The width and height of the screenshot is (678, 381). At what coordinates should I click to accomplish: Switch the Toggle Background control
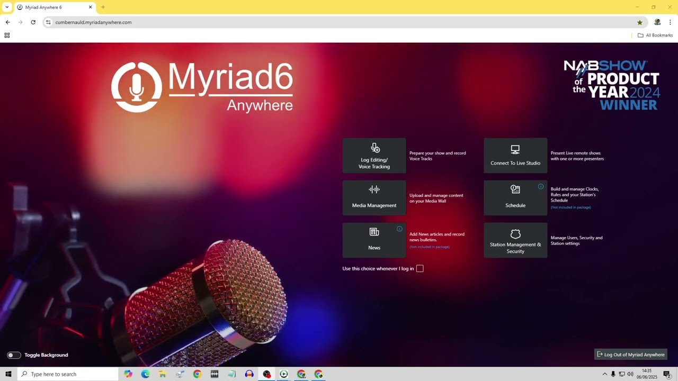14,355
